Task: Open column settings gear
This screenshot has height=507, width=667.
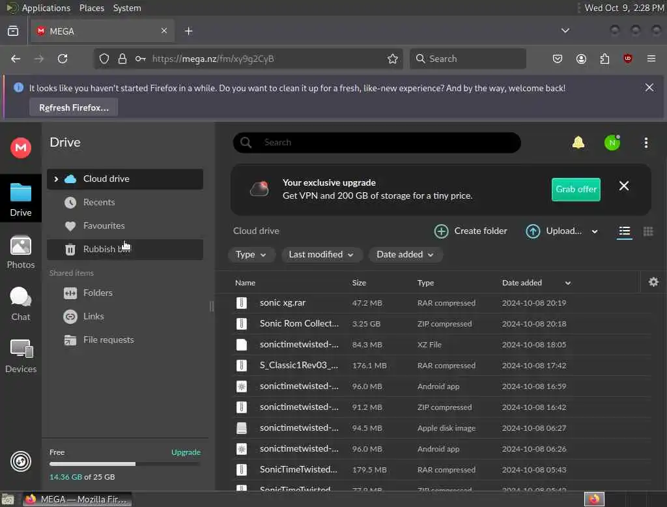Action: pyautogui.click(x=653, y=282)
